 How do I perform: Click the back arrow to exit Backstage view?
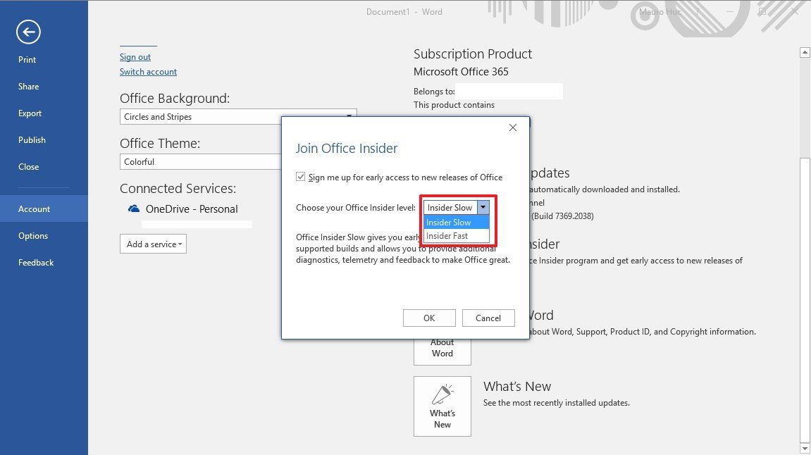28,32
